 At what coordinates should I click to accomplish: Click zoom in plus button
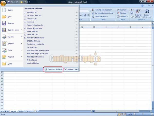coord(152,114)
